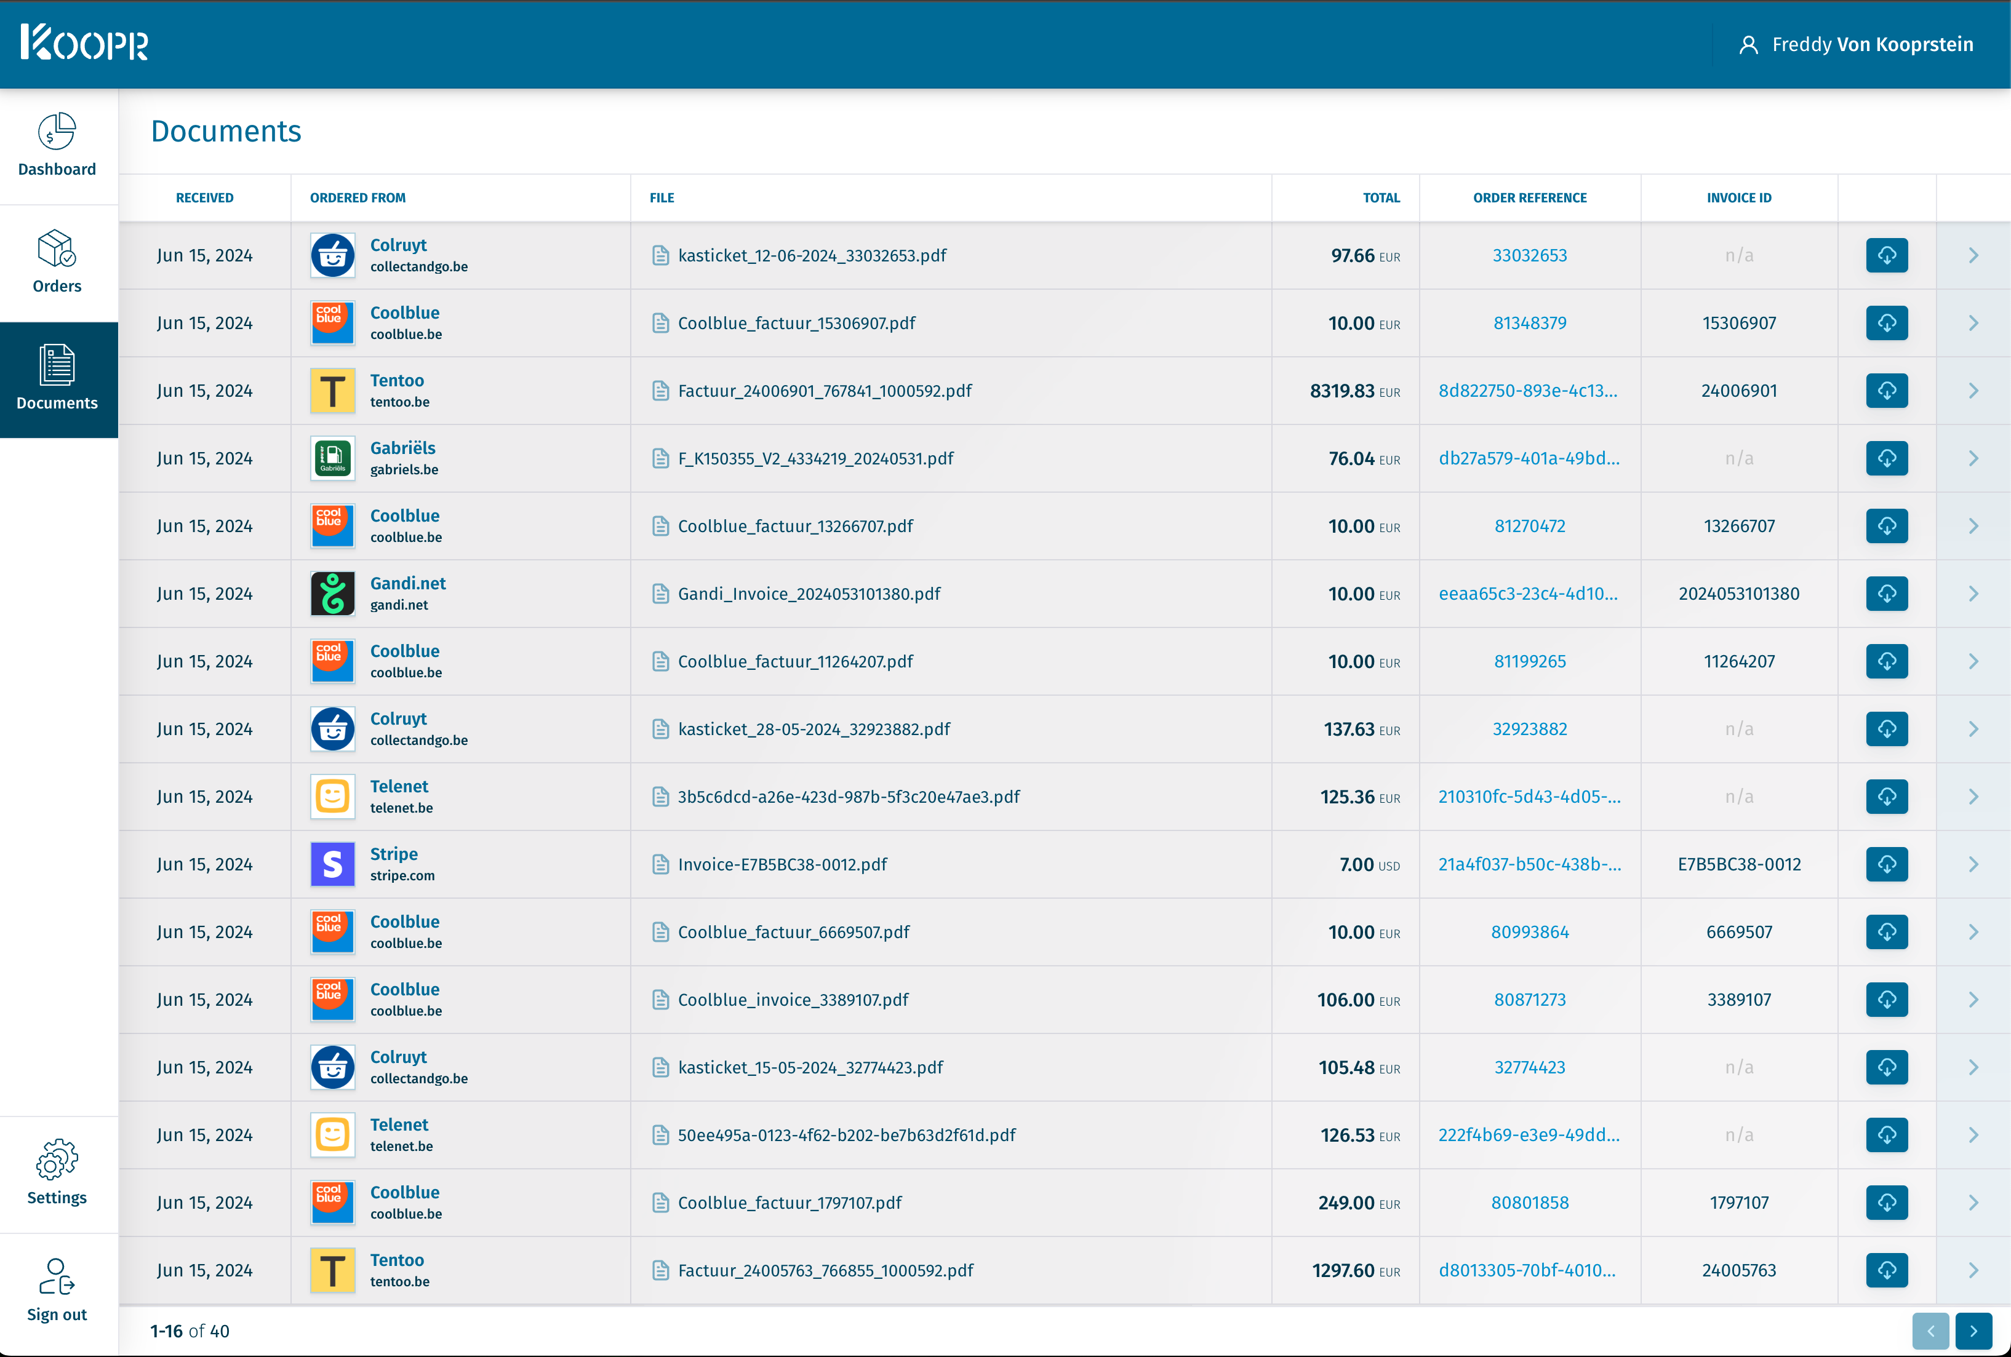Screen dimensions: 2011x1357
Task: Open chevron for Telenet 125.36 EUR row
Action: [x=1973, y=797]
